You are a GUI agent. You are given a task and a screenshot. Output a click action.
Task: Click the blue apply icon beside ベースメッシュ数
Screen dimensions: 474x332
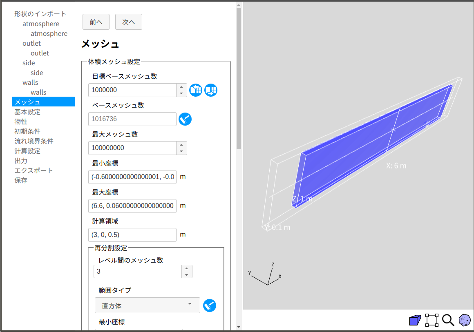185,119
